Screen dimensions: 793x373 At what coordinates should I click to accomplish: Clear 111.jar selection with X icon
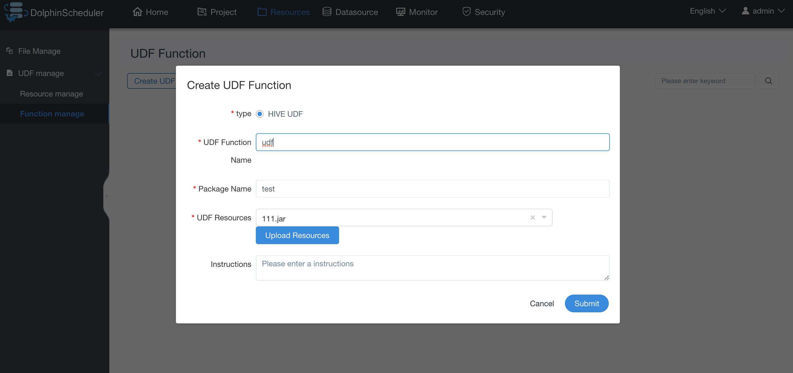click(532, 218)
